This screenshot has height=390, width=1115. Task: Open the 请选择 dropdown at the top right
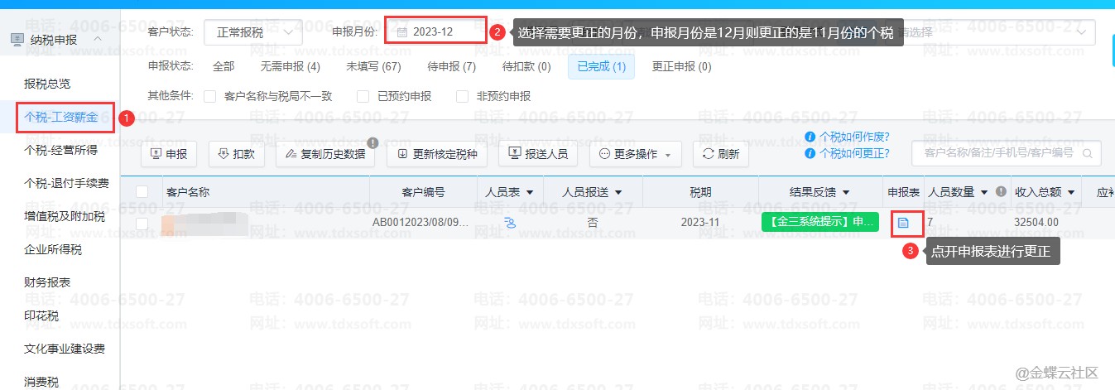993,32
